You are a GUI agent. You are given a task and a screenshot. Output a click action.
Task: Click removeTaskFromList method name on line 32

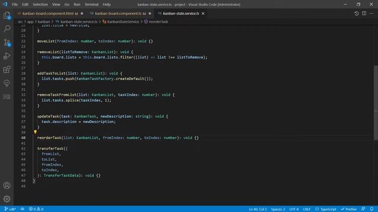pos(57,95)
